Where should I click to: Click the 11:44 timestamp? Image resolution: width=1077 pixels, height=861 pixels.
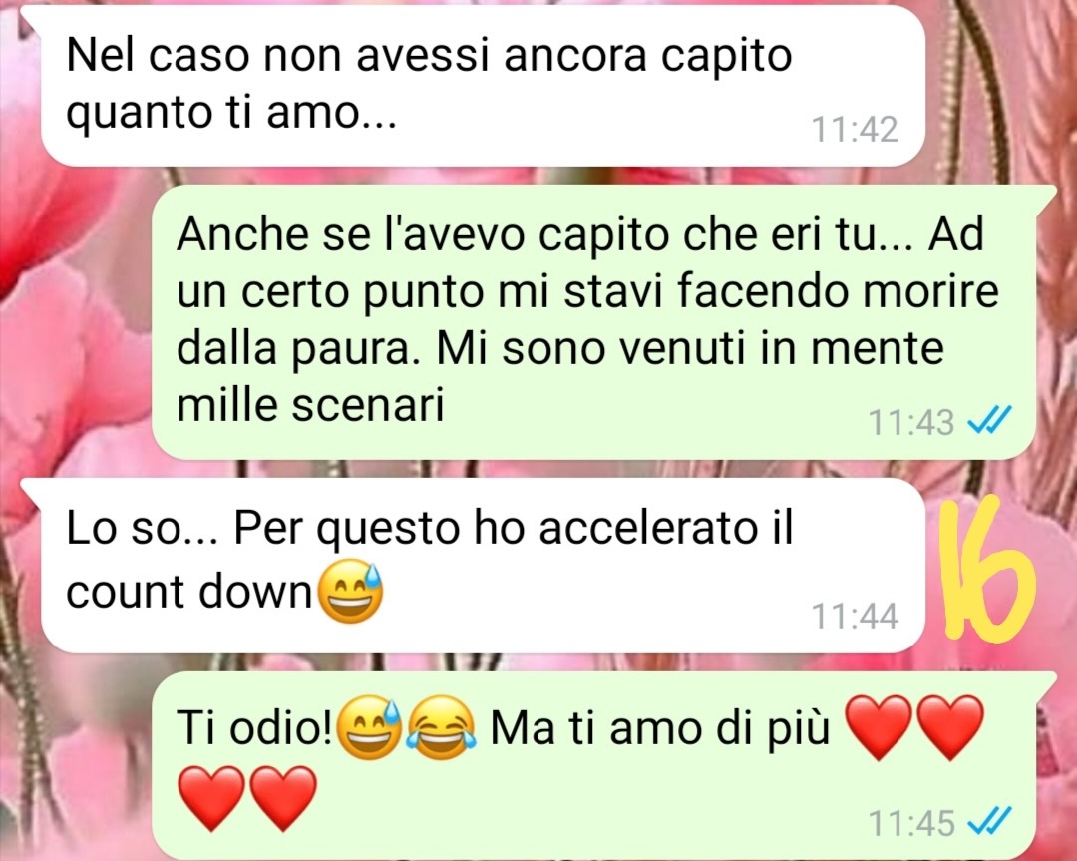pyautogui.click(x=855, y=616)
